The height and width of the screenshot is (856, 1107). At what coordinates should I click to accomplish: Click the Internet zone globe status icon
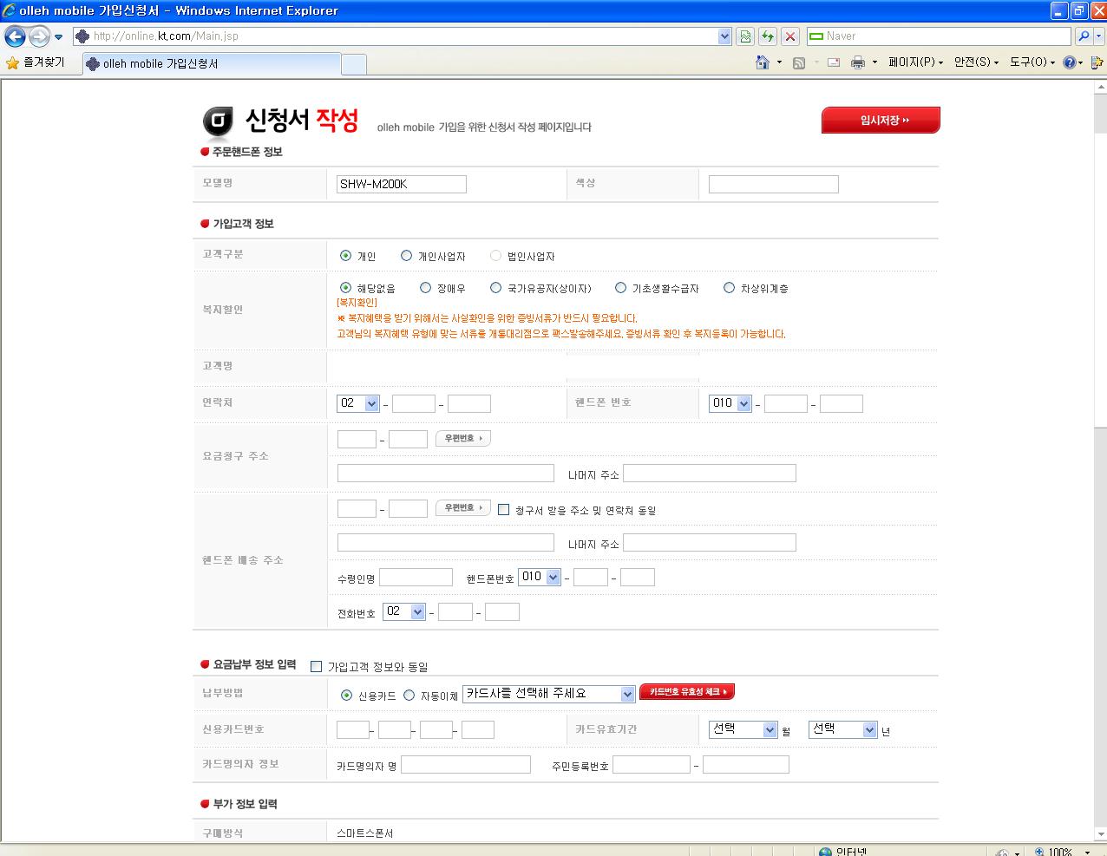click(x=825, y=852)
